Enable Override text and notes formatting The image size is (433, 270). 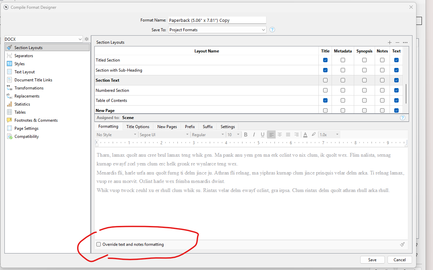coord(99,244)
